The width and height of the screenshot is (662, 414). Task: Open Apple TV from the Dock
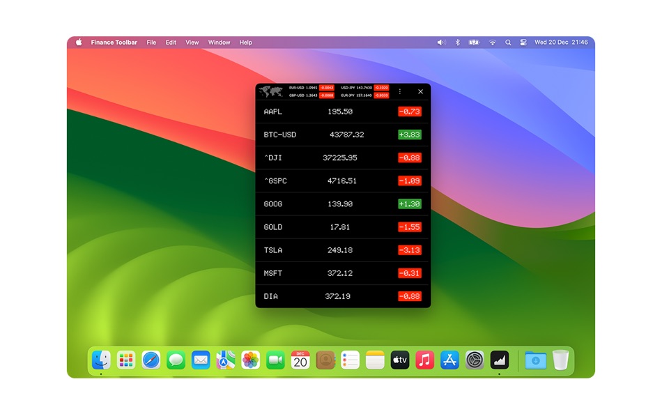click(x=400, y=360)
